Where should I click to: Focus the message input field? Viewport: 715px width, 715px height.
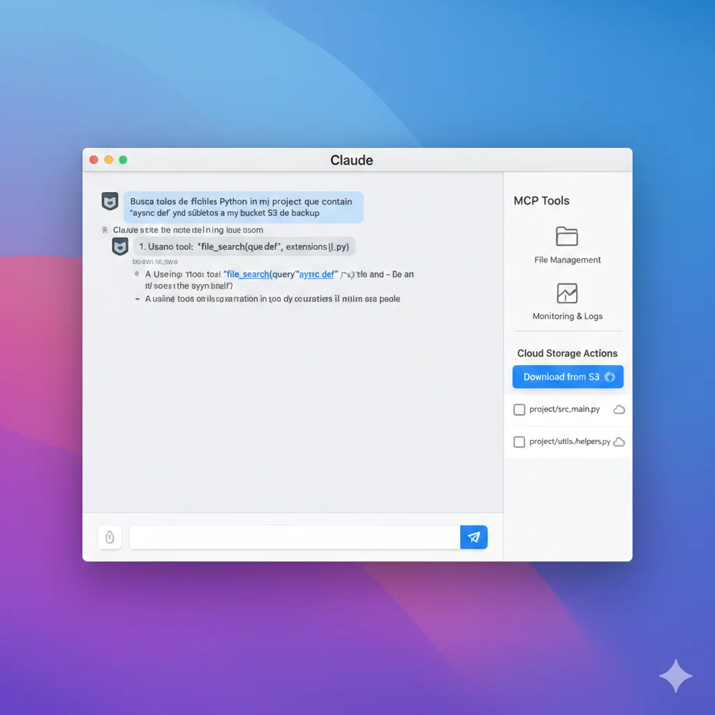click(294, 537)
